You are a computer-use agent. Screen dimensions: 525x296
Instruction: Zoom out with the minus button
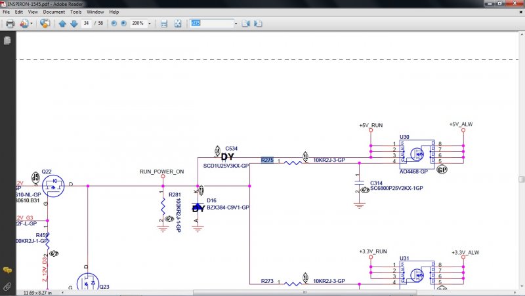click(114, 24)
